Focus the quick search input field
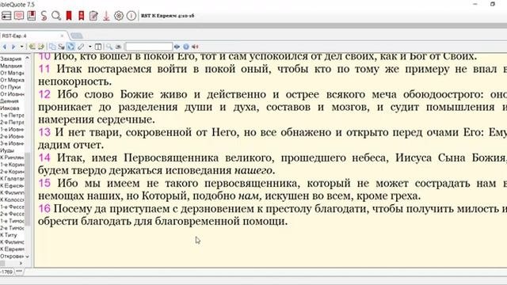 pos(149,47)
